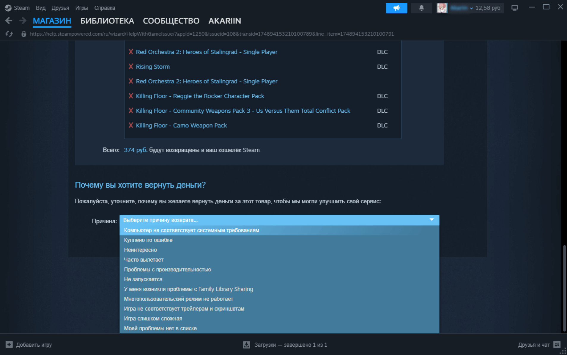Expand the refund reason dropdown arrow
Image resolution: width=567 pixels, height=355 pixels.
coord(431,220)
